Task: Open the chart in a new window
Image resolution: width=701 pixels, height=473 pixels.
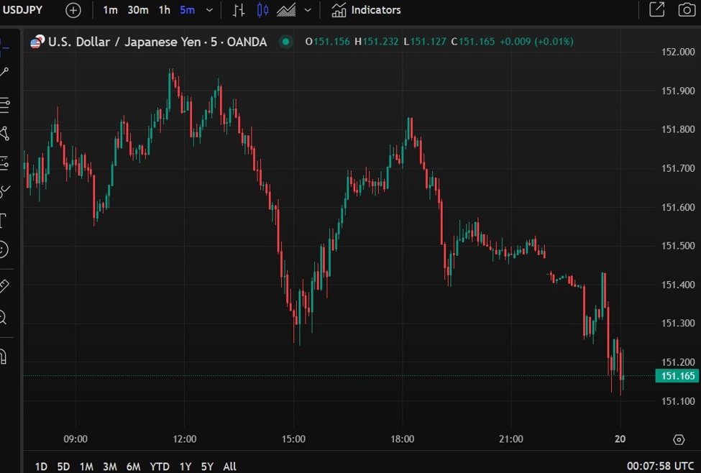Action: (656, 10)
